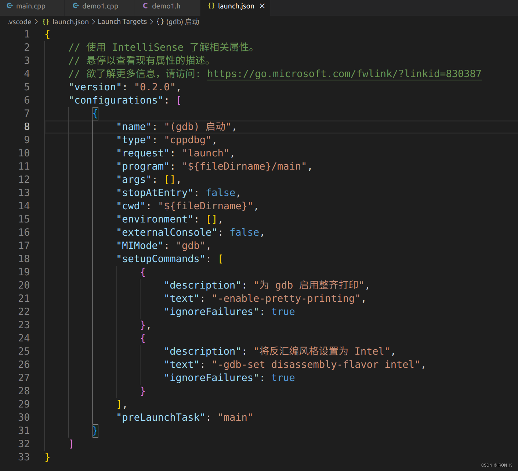Click the "将反汇编风格设置为 Intel" description value
The height and width of the screenshot is (471, 518).
coord(322,351)
